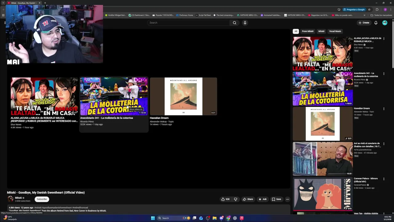This screenshot has height=222, width=394.
Task: Open the Todos los marcadores folder
Action: (381, 15)
